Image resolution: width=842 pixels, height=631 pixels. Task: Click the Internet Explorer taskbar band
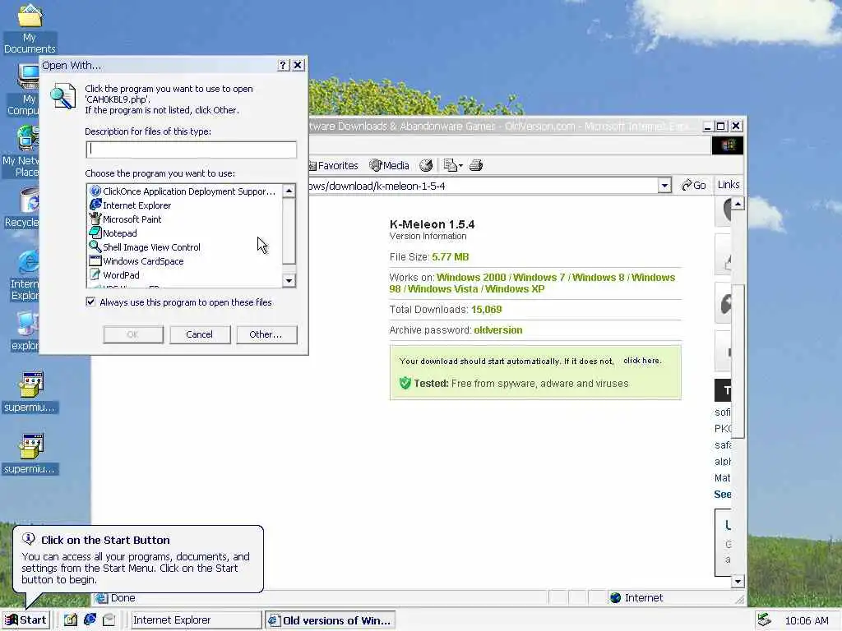[196, 619]
